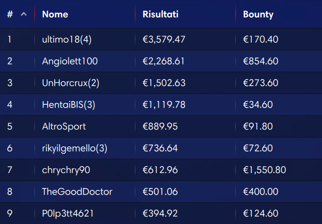Click the €34.60 bounty value

[x=258, y=105]
